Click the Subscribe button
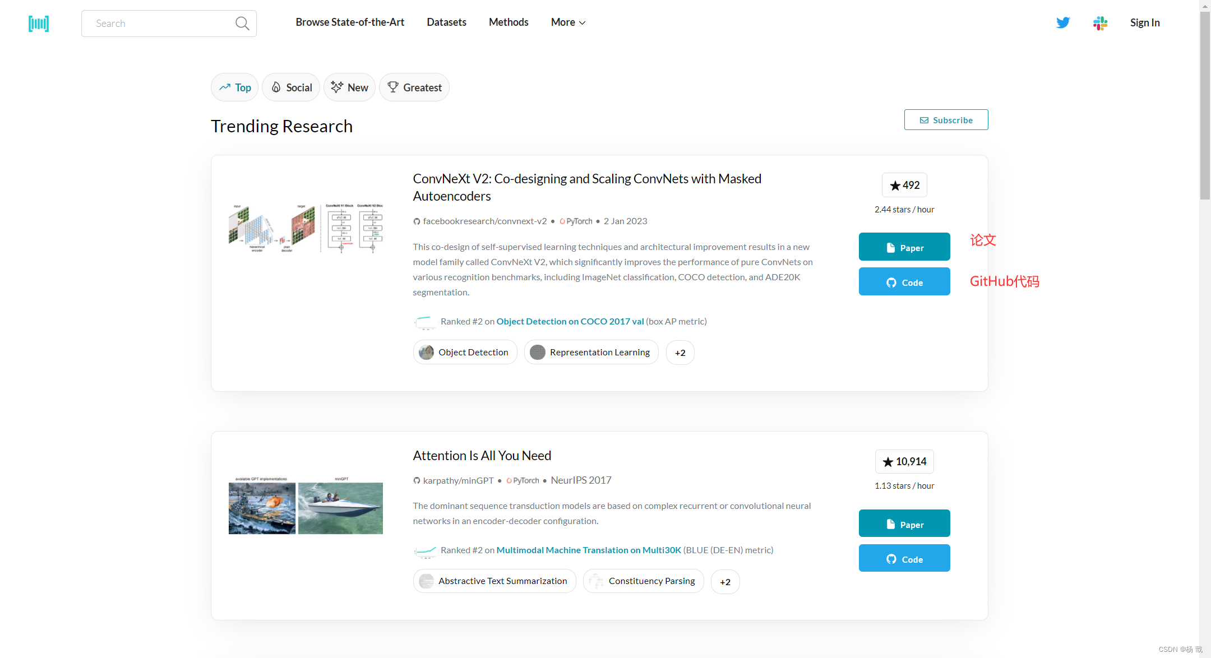Viewport: 1211px width, 658px height. point(946,120)
